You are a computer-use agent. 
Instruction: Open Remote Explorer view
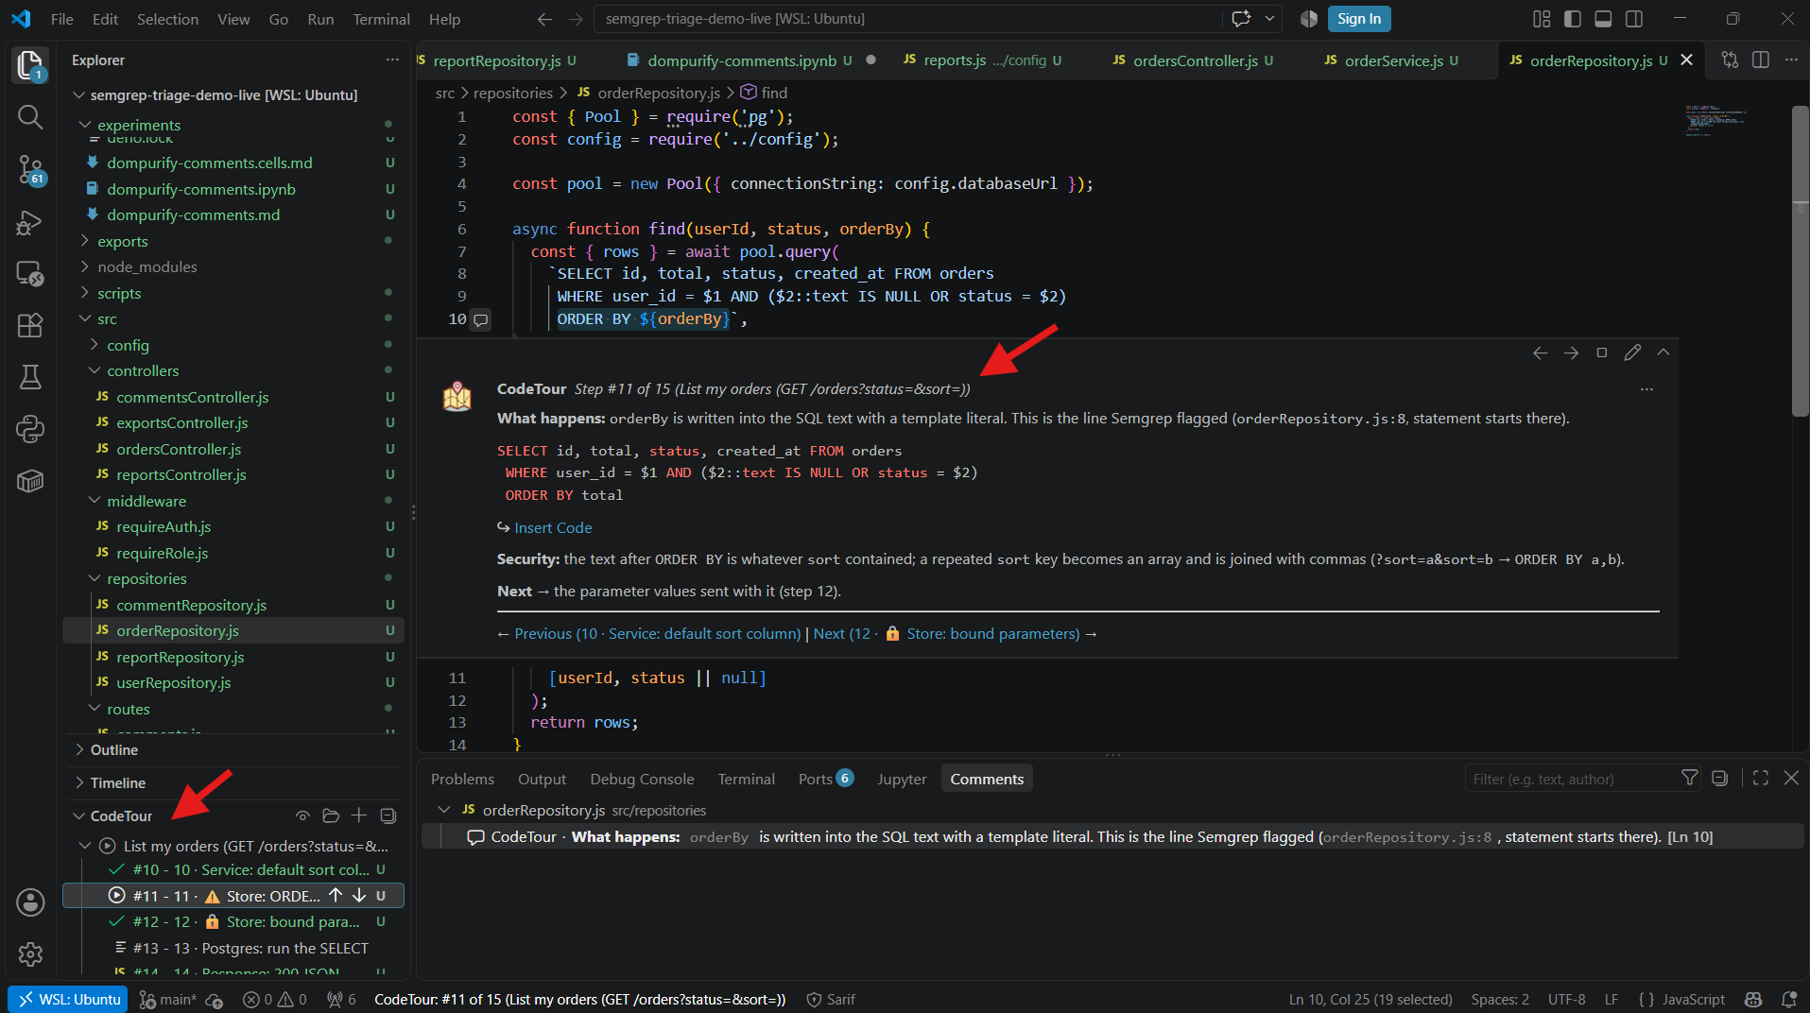(x=30, y=274)
